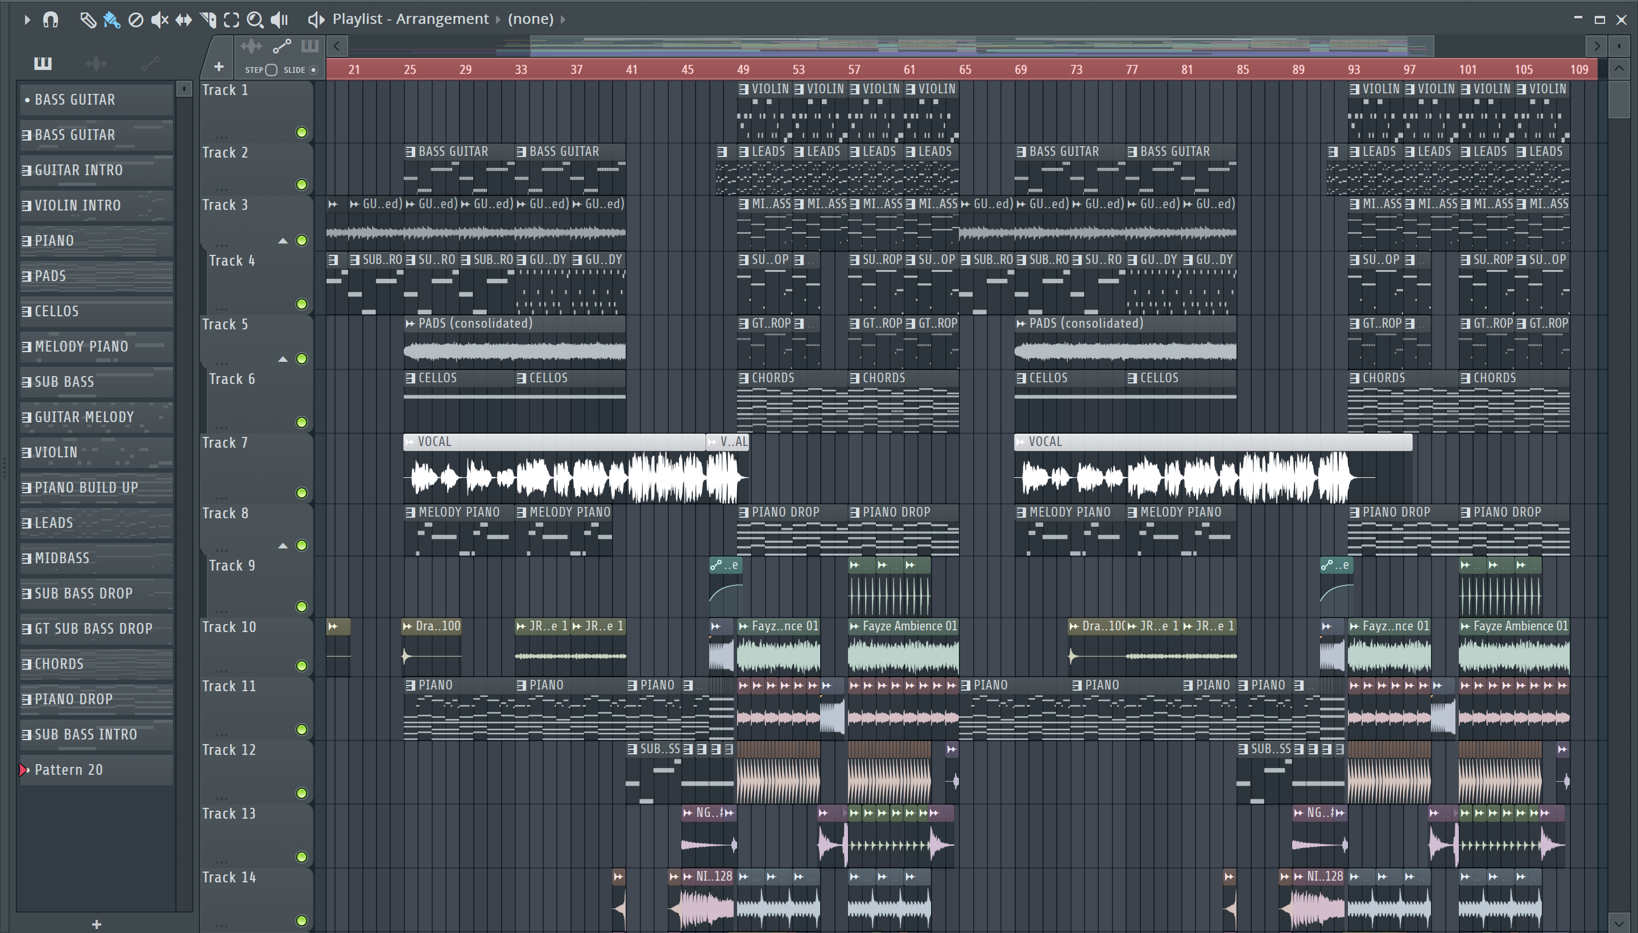The image size is (1638, 933).
Task: Show automation clips in the picker panel
Action: pos(150,63)
